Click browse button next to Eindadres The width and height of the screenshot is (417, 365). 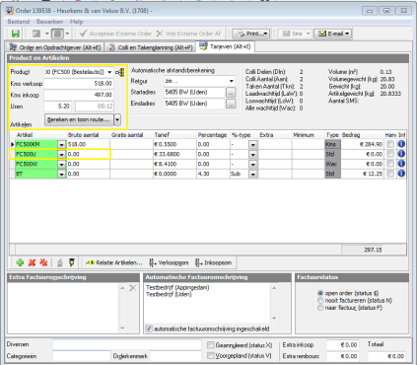coord(231,104)
